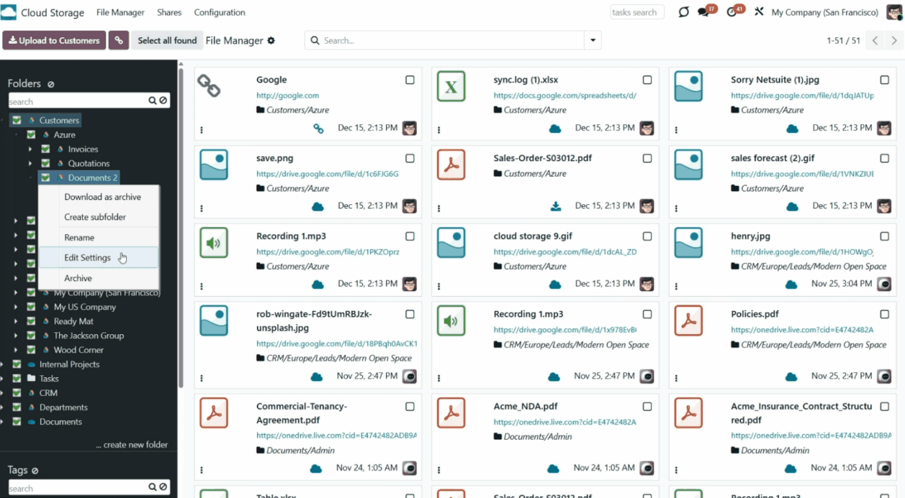The image size is (905, 498).
Task: Expand the Invoices folder tree node
Action: pyautogui.click(x=30, y=149)
